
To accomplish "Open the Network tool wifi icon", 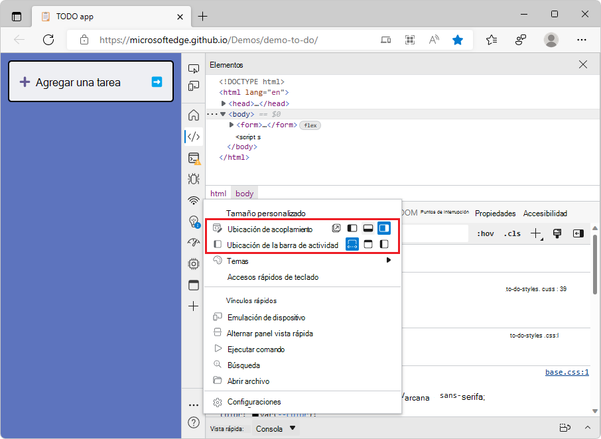I will tap(194, 200).
